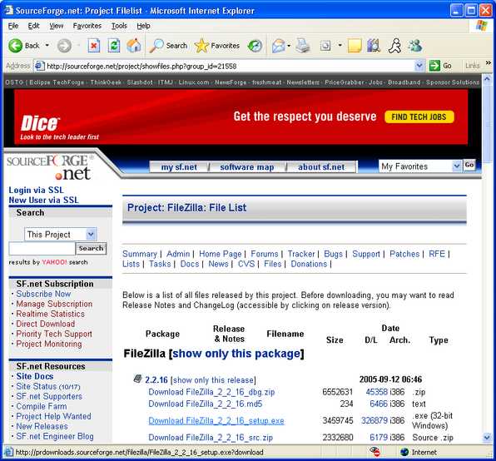496x461 pixels.
Task: Open the Favorites menu
Action: click(x=87, y=26)
